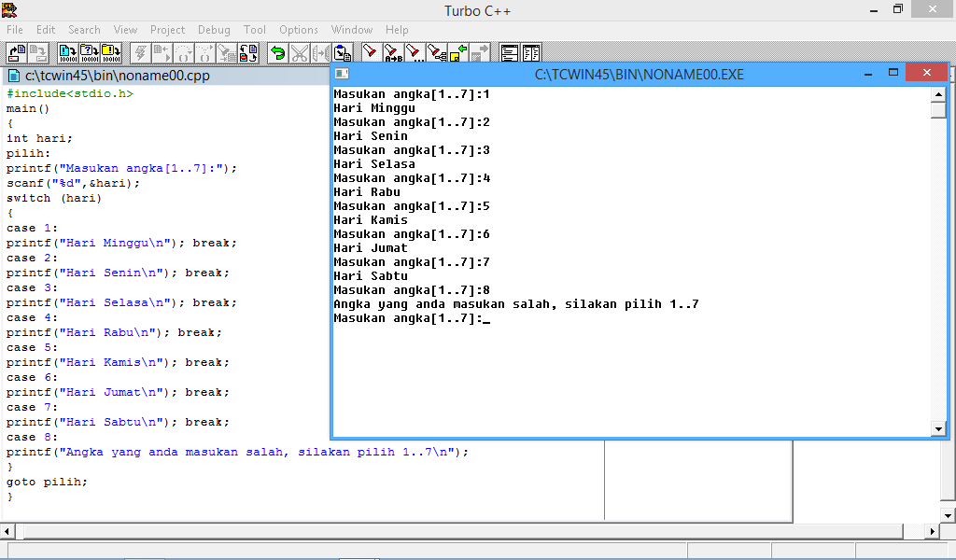Click the noname00.cpp editor title bar
956x560 pixels.
166,76
